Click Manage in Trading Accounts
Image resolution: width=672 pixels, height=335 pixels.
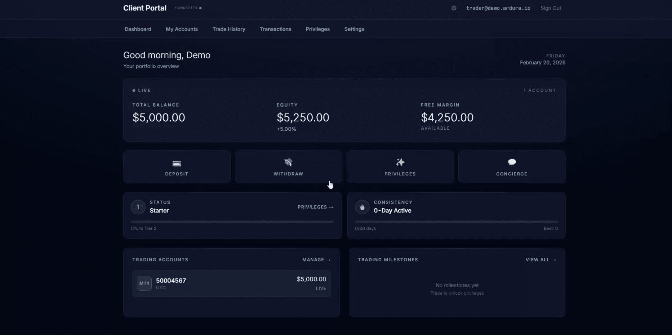click(316, 260)
